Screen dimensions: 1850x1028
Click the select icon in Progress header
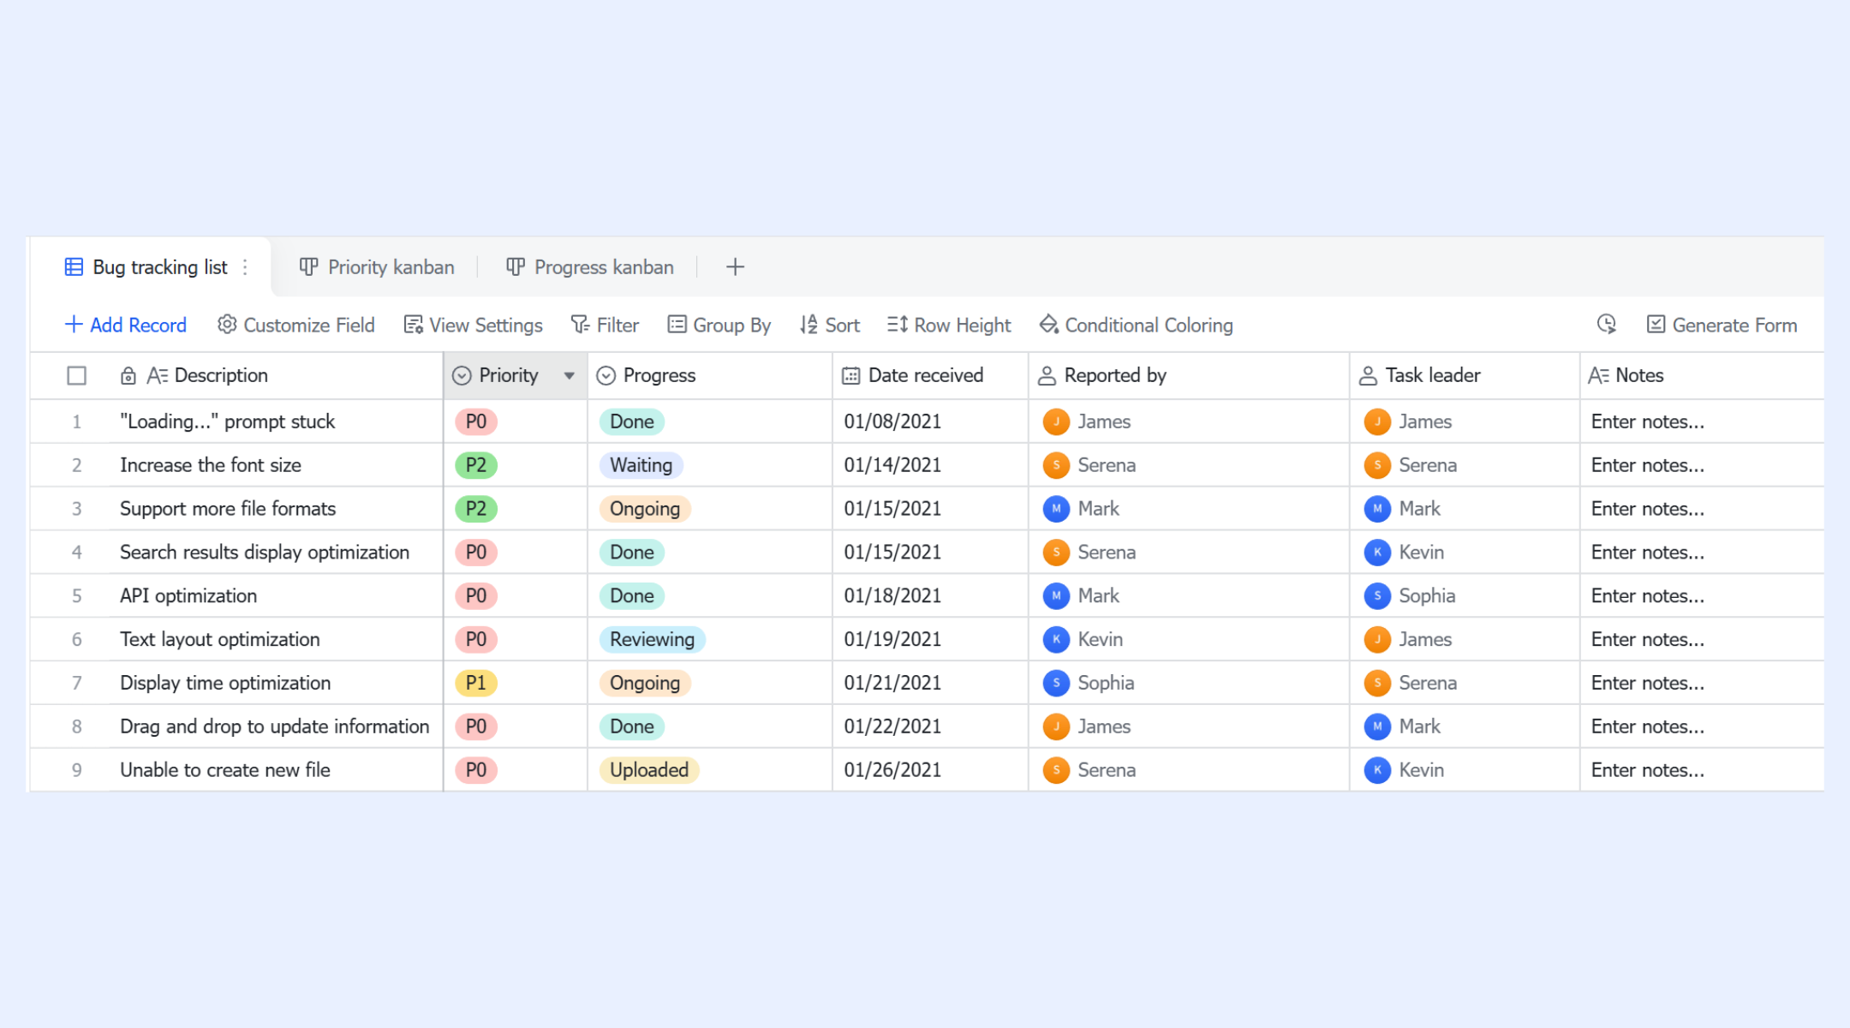(x=606, y=375)
